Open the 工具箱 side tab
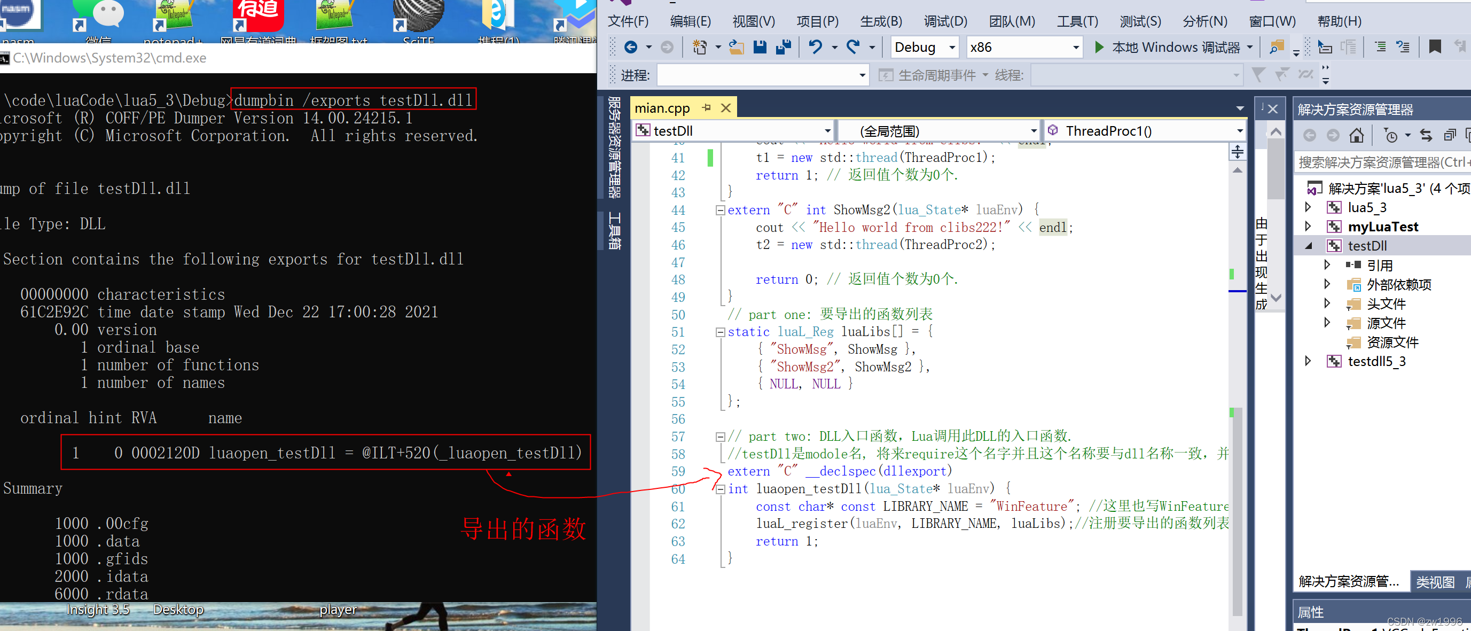Image resolution: width=1471 pixels, height=631 pixels. [614, 231]
